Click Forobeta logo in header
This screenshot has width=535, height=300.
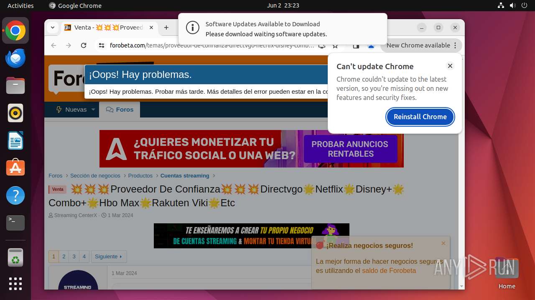click(67, 78)
